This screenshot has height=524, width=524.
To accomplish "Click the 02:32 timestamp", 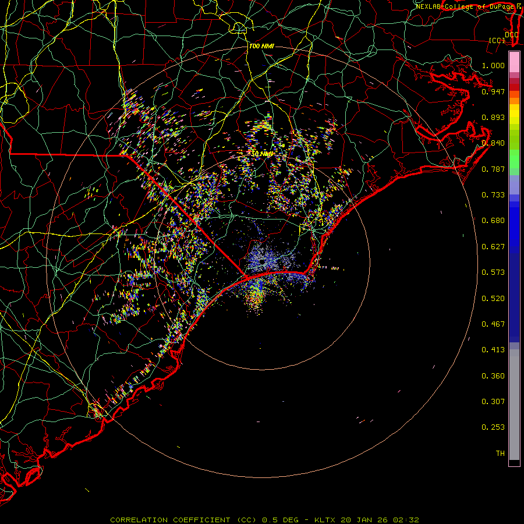I will (406, 520).
